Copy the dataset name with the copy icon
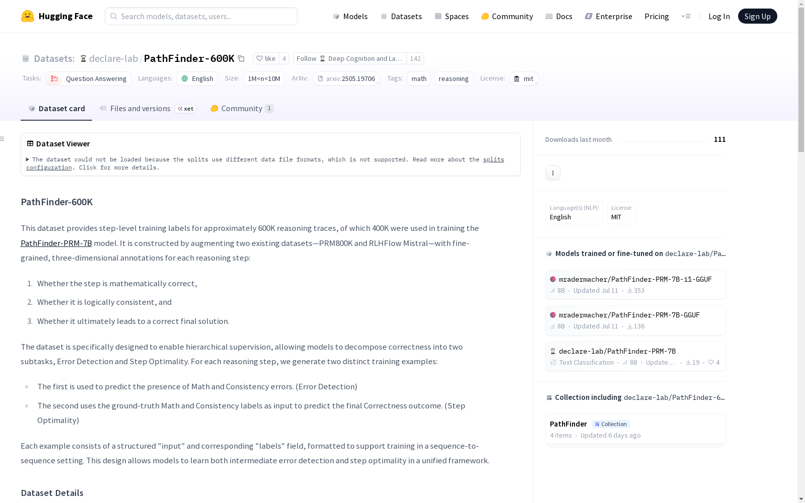The width and height of the screenshot is (805, 503). coord(242,58)
